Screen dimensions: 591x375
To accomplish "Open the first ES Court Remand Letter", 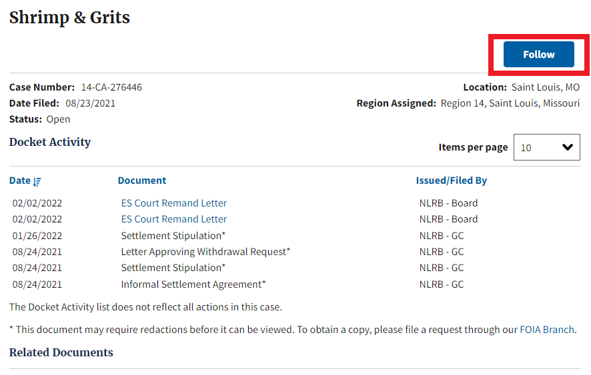I will [x=174, y=203].
